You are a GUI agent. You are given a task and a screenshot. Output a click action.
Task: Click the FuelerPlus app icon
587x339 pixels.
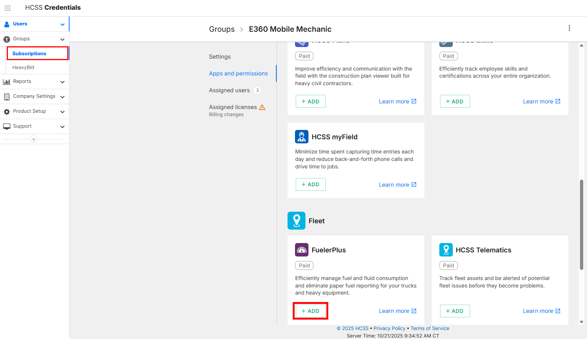pos(302,250)
